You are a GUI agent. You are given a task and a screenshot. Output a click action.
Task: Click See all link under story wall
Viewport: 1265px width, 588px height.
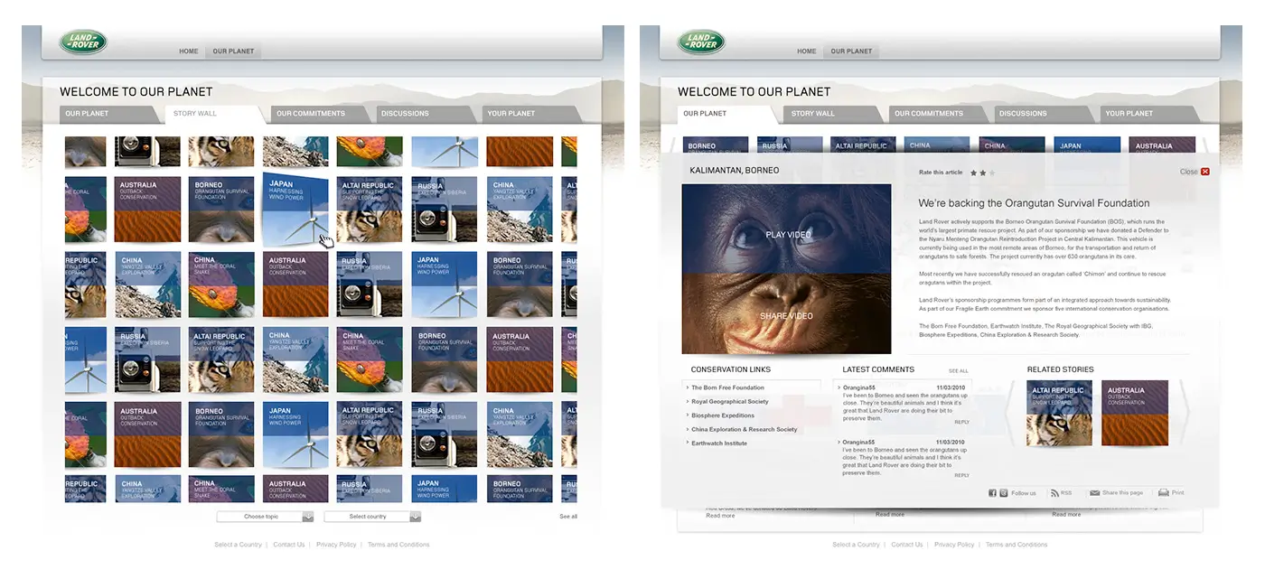(568, 517)
